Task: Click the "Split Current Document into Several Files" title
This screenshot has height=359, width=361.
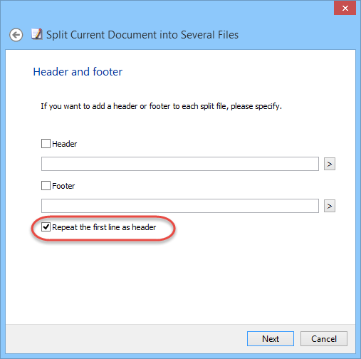Action: pyautogui.click(x=142, y=35)
